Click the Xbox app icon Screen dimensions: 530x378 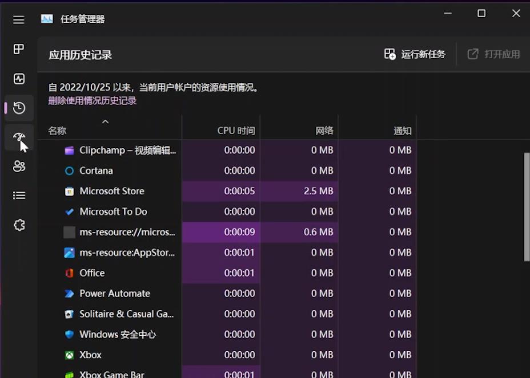pyautogui.click(x=69, y=355)
